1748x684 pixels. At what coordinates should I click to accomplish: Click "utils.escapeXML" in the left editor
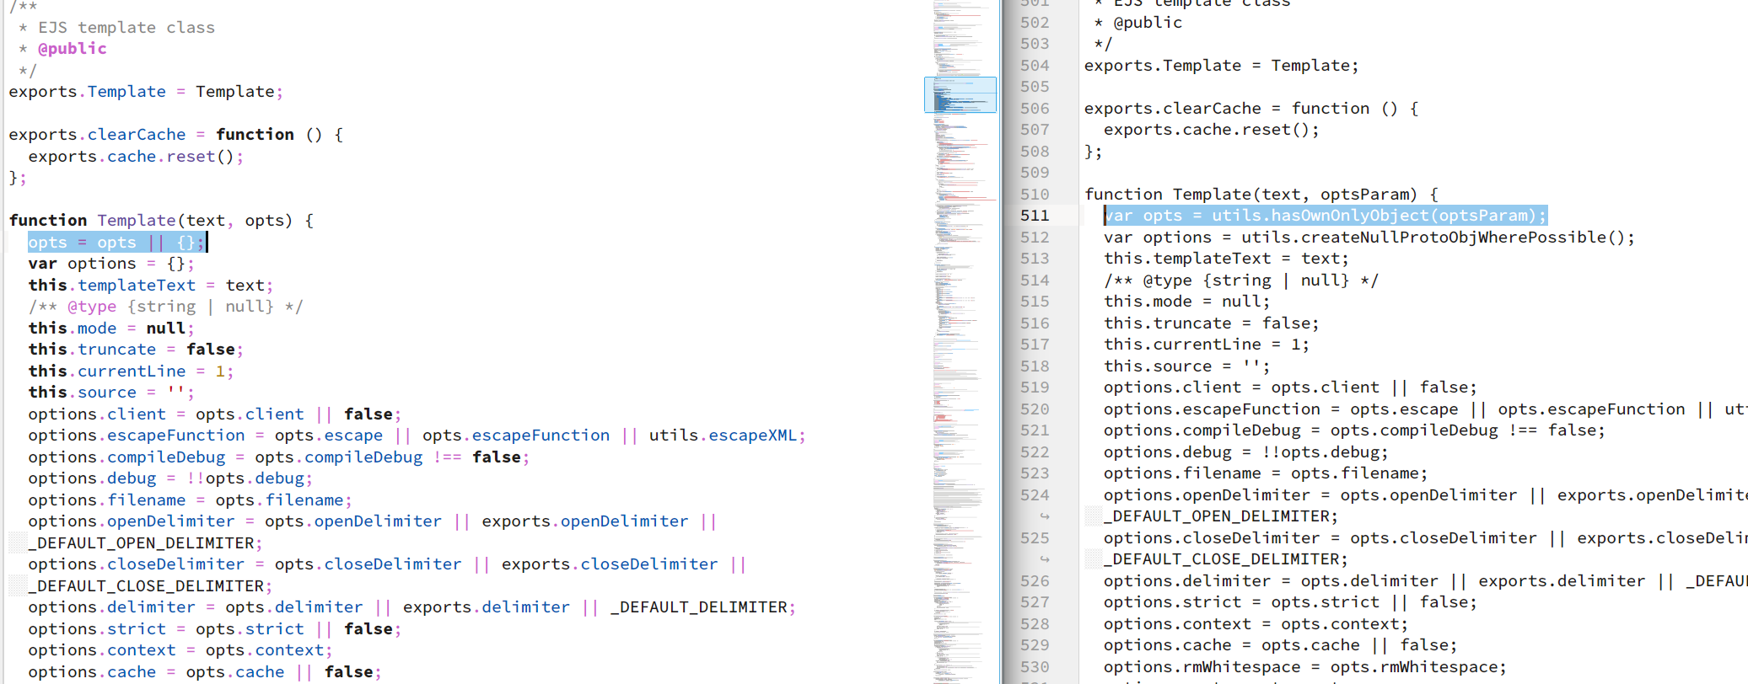pyautogui.click(x=723, y=436)
